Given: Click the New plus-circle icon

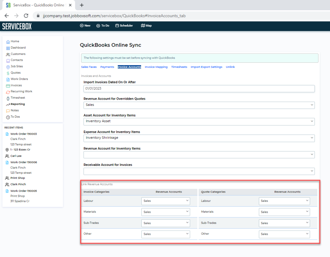Looking at the screenshot, I should coord(82,26).
